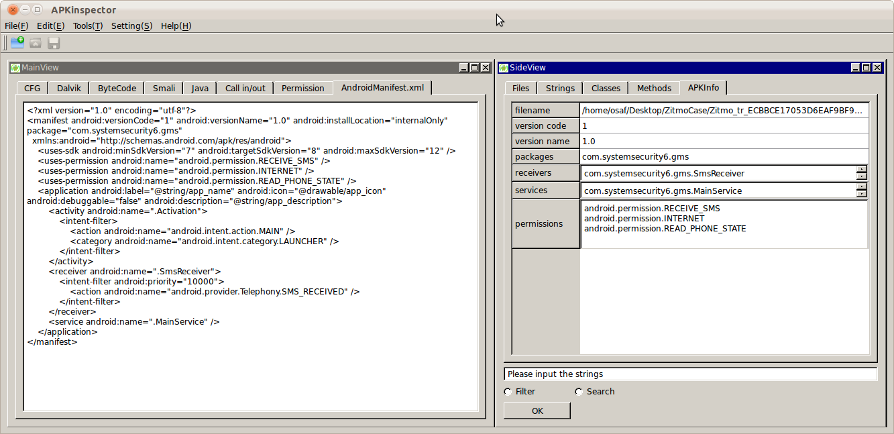Select the Search radio button
894x434 pixels.
tap(579, 392)
